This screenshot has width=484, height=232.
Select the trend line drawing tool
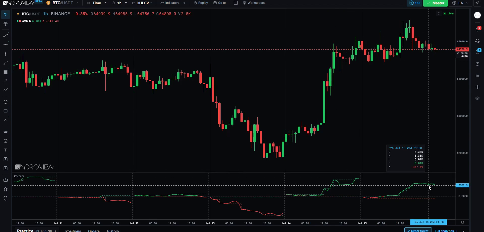coord(6,36)
